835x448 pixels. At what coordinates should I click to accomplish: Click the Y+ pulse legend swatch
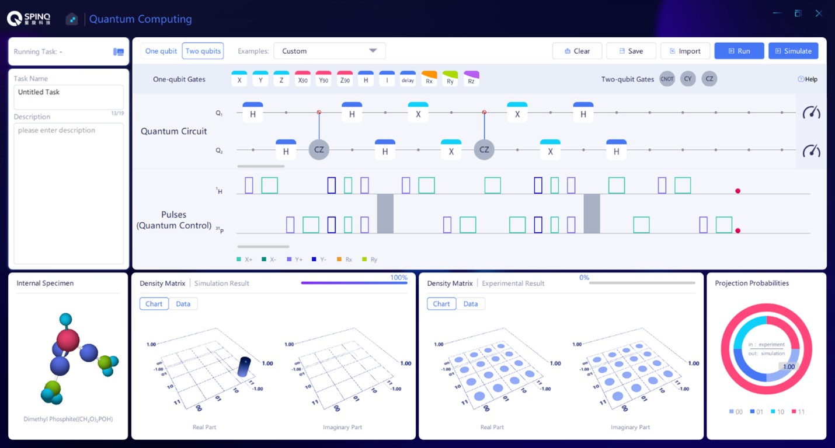tap(289, 260)
